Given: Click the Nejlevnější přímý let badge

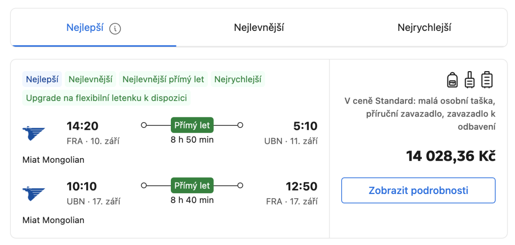Looking at the screenshot, I should (164, 79).
